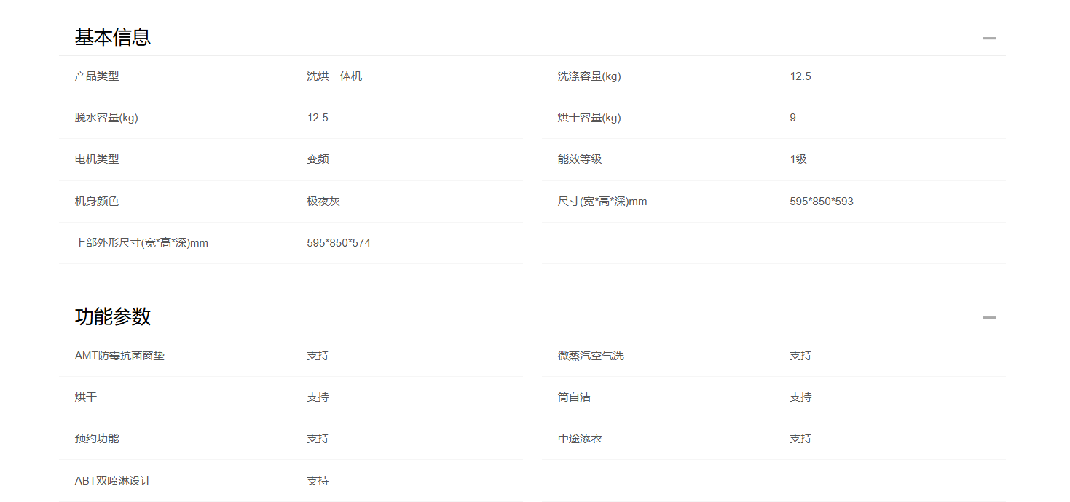The image size is (1070, 502).
Task: Select the 洗烘一体机 value
Action: coord(334,76)
